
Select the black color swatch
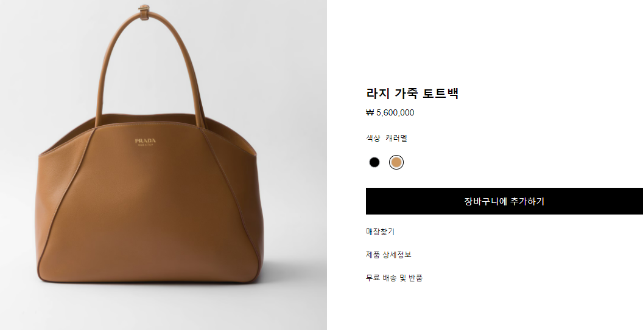pyautogui.click(x=374, y=162)
